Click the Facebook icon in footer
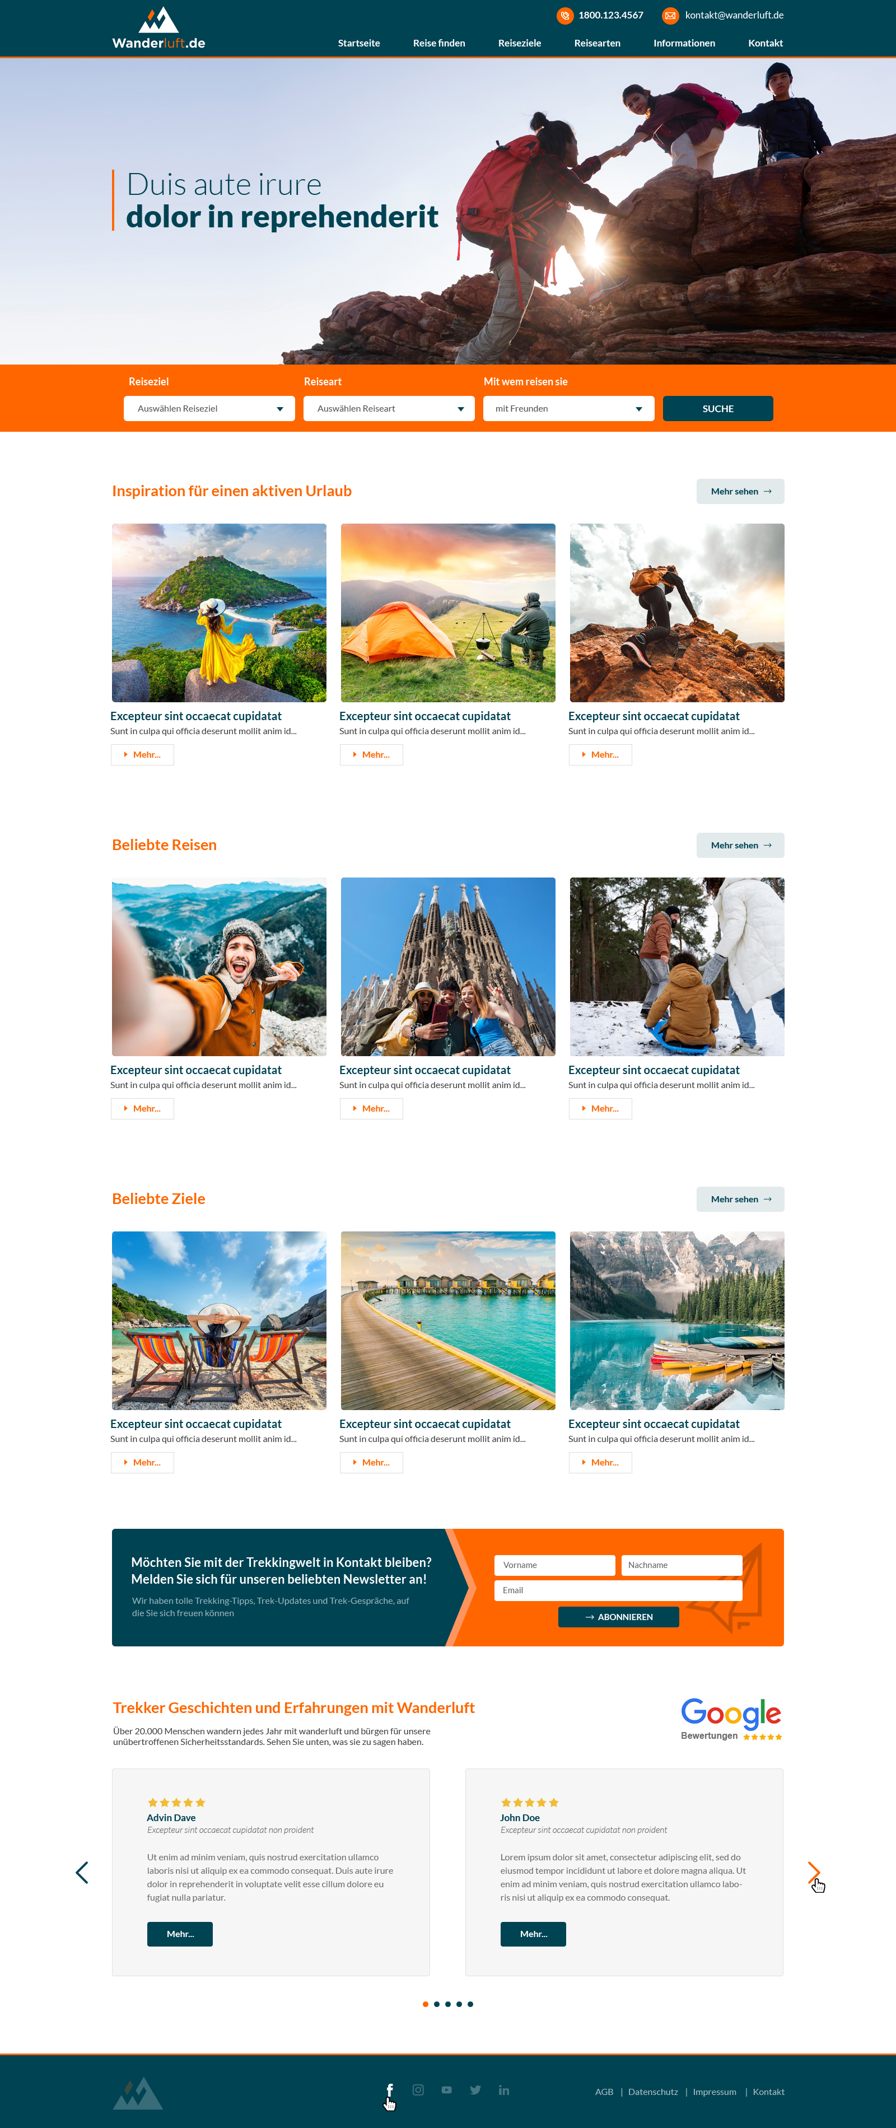 [x=390, y=2090]
